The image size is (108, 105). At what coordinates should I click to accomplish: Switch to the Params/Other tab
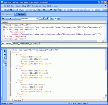tap(24, 44)
